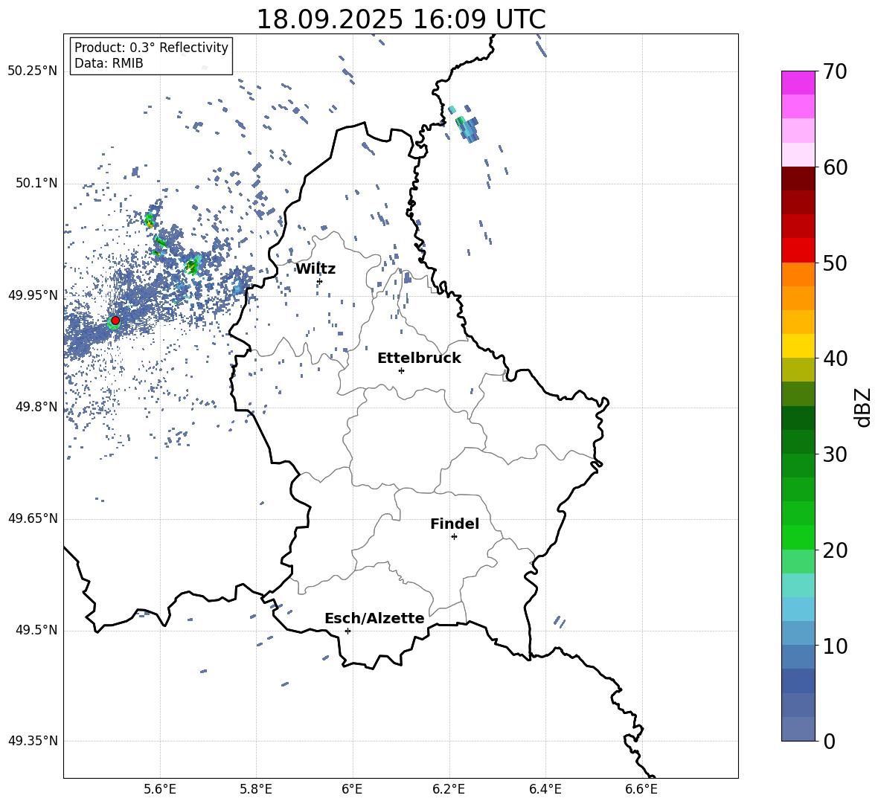Click the 49.8°N latitude label
881x804 pixels.
coord(36,407)
